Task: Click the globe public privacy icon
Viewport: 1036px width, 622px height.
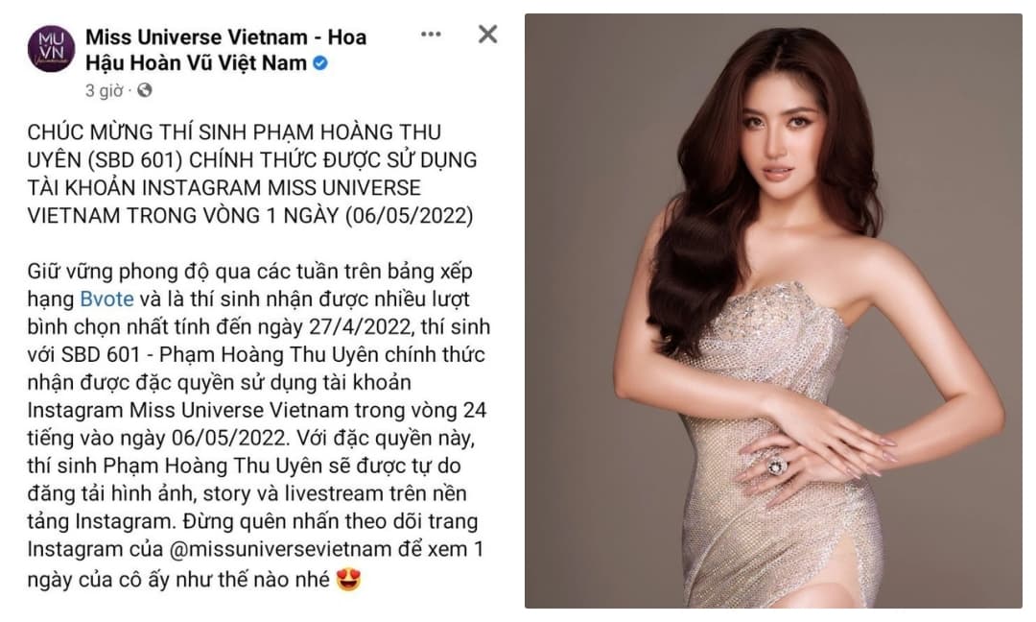Action: [x=145, y=90]
